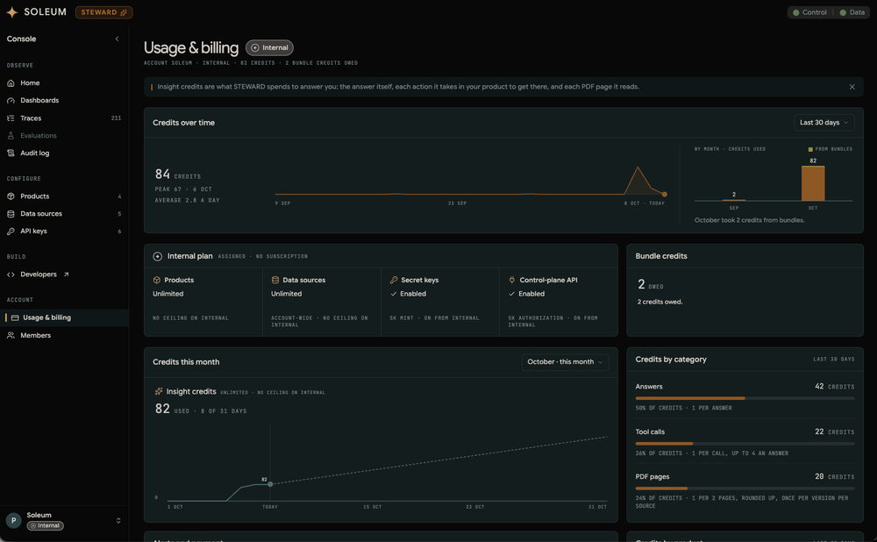Screen dimensions: 877x542
Task: Open the October this month dropdown
Action: click(x=565, y=362)
